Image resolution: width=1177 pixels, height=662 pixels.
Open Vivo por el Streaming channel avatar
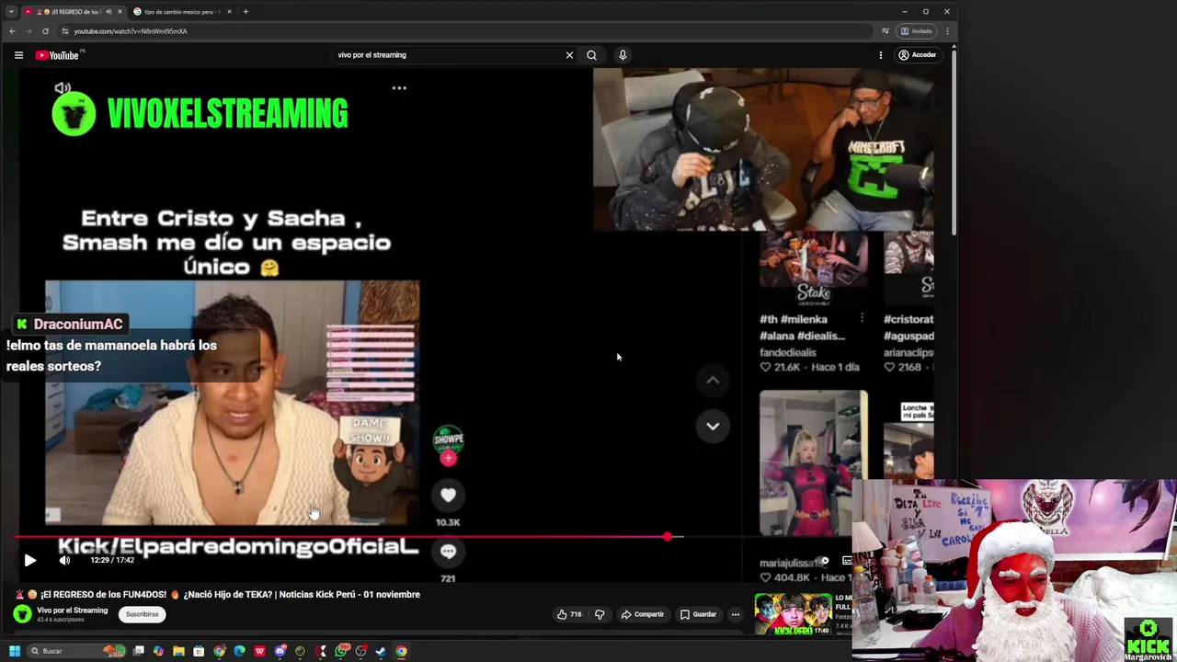[x=22, y=614]
